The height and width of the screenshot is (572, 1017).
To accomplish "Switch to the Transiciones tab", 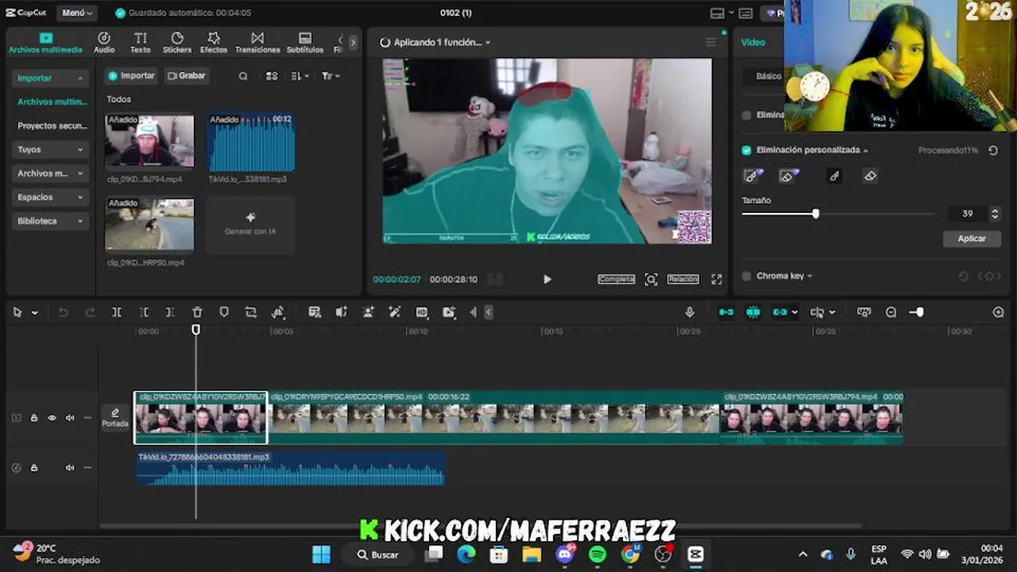I will point(257,43).
